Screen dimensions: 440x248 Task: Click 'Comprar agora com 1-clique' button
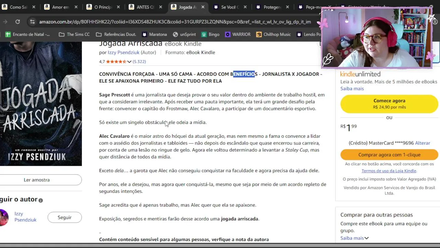point(389,155)
